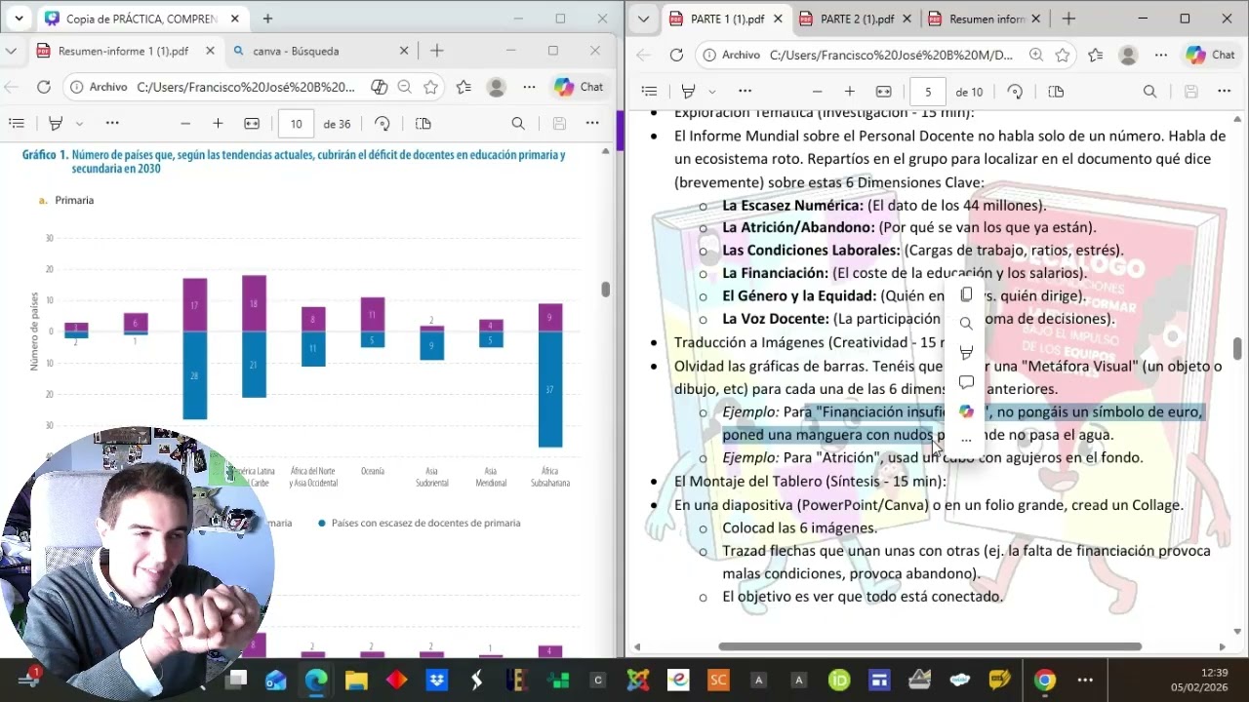Switch to PARTE 1 (1).pdf tab
This screenshot has width=1249, height=702.
[x=727, y=19]
